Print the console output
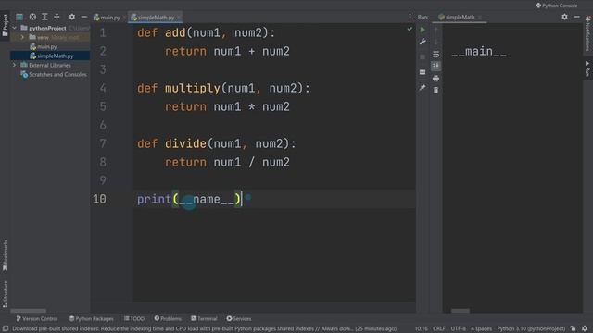593x333 pixels. pyautogui.click(x=436, y=78)
